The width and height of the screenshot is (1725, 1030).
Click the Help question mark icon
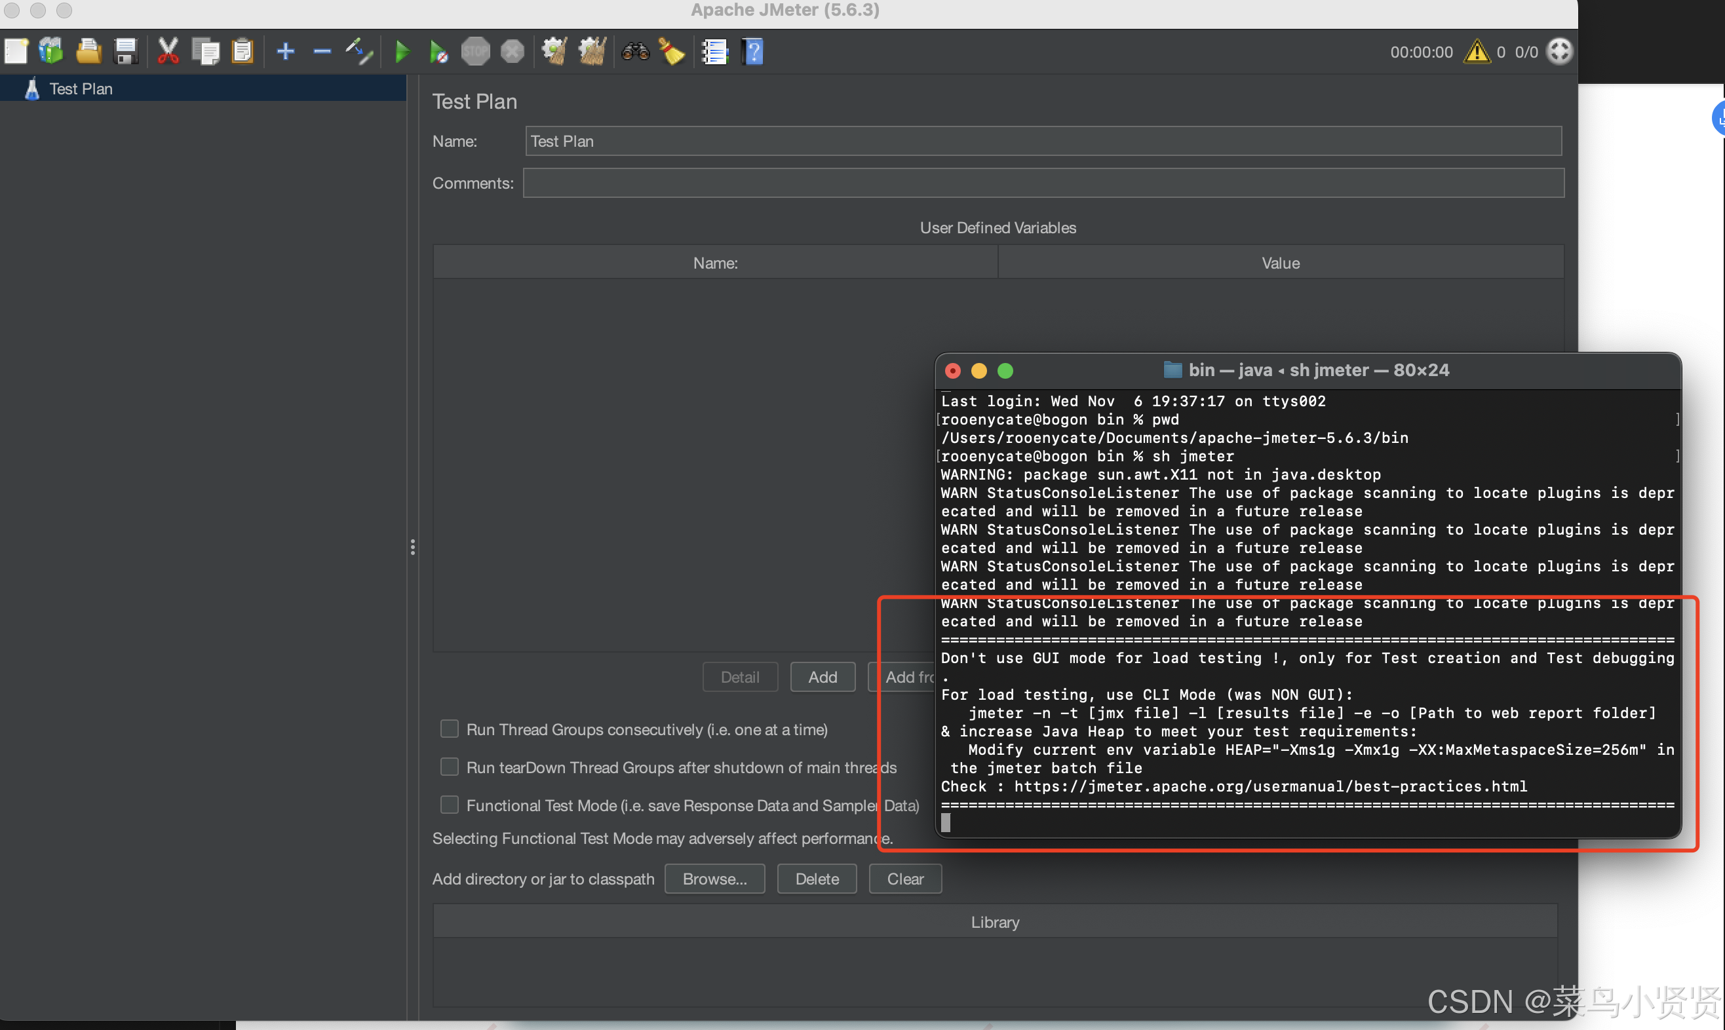click(x=752, y=51)
